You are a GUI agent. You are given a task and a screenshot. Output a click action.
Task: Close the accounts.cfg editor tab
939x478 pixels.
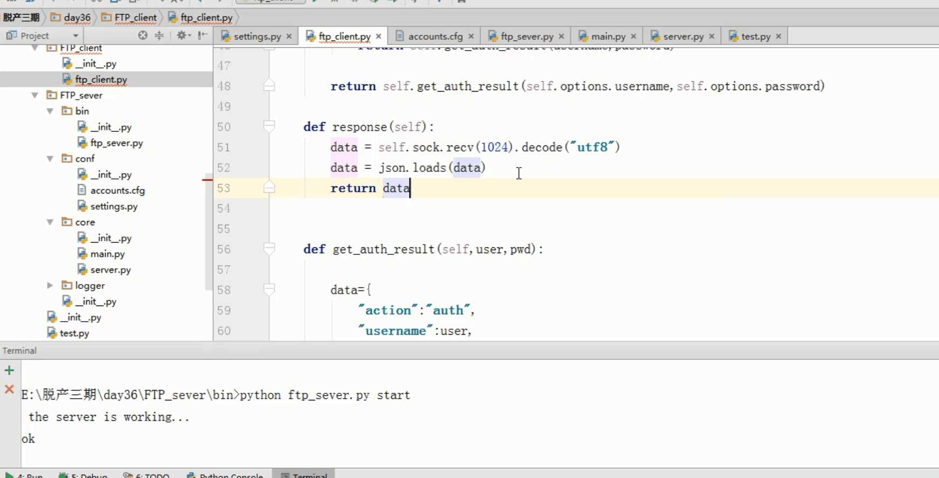click(x=471, y=36)
